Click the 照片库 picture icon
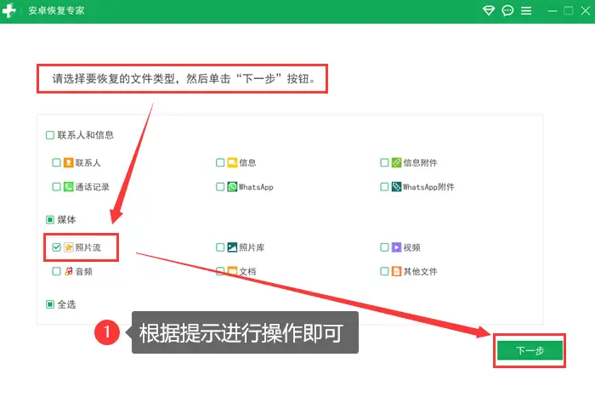The height and width of the screenshot is (397, 595). [x=232, y=247]
